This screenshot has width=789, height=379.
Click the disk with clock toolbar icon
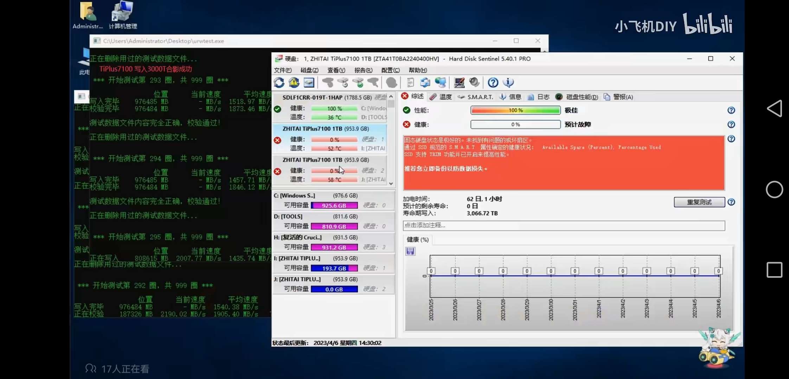coord(343,83)
